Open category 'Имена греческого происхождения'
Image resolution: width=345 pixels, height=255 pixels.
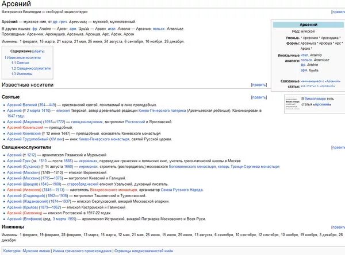(82, 251)
